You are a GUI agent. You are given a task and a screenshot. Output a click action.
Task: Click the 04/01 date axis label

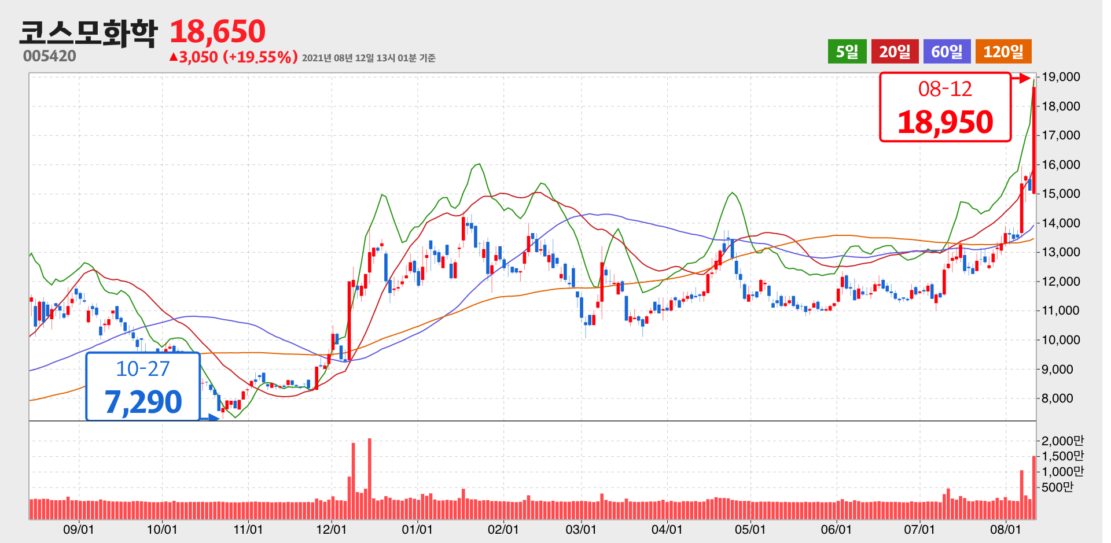coord(667,529)
